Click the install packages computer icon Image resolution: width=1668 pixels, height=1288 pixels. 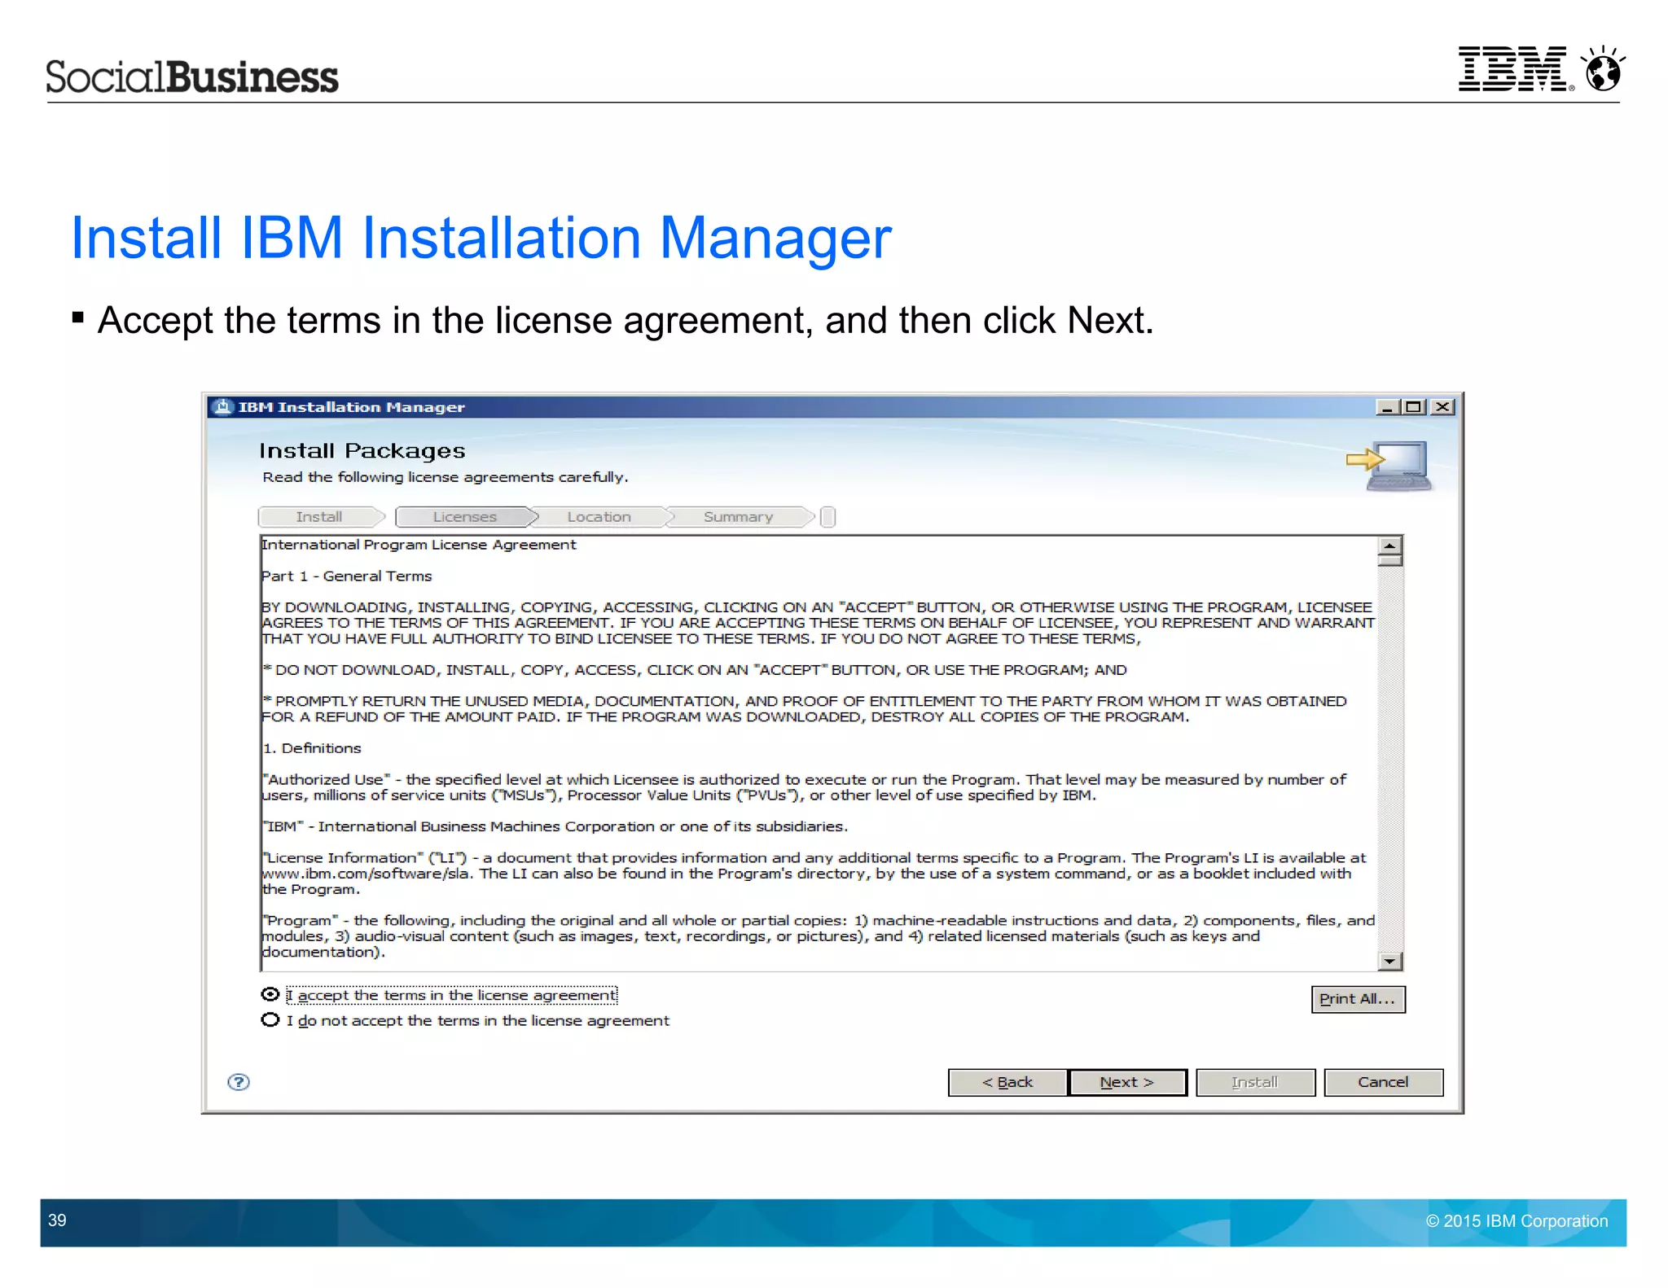point(1391,466)
